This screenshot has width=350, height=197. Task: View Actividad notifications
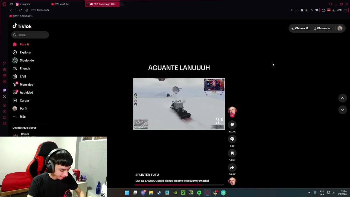click(23, 92)
